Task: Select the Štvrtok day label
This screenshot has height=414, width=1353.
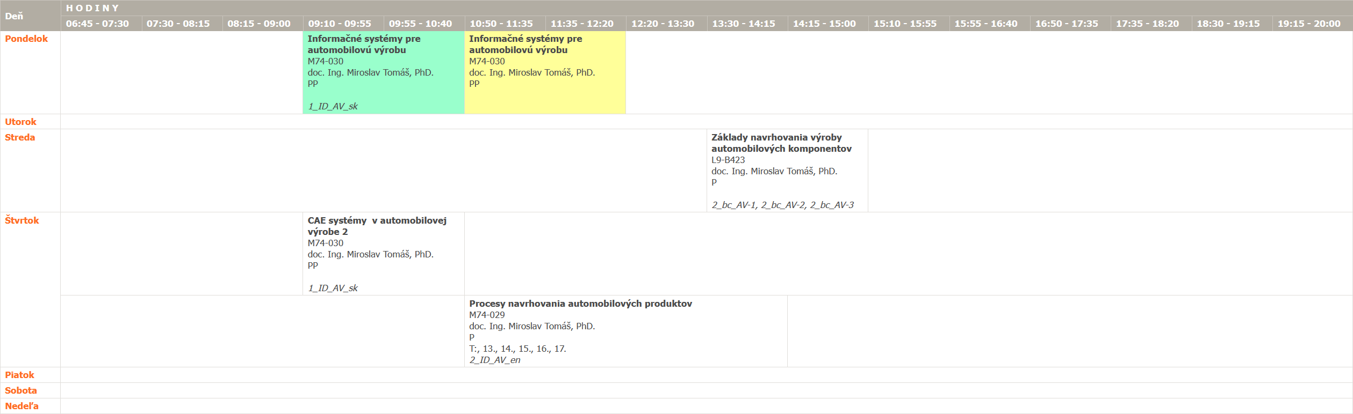Action: (22, 220)
